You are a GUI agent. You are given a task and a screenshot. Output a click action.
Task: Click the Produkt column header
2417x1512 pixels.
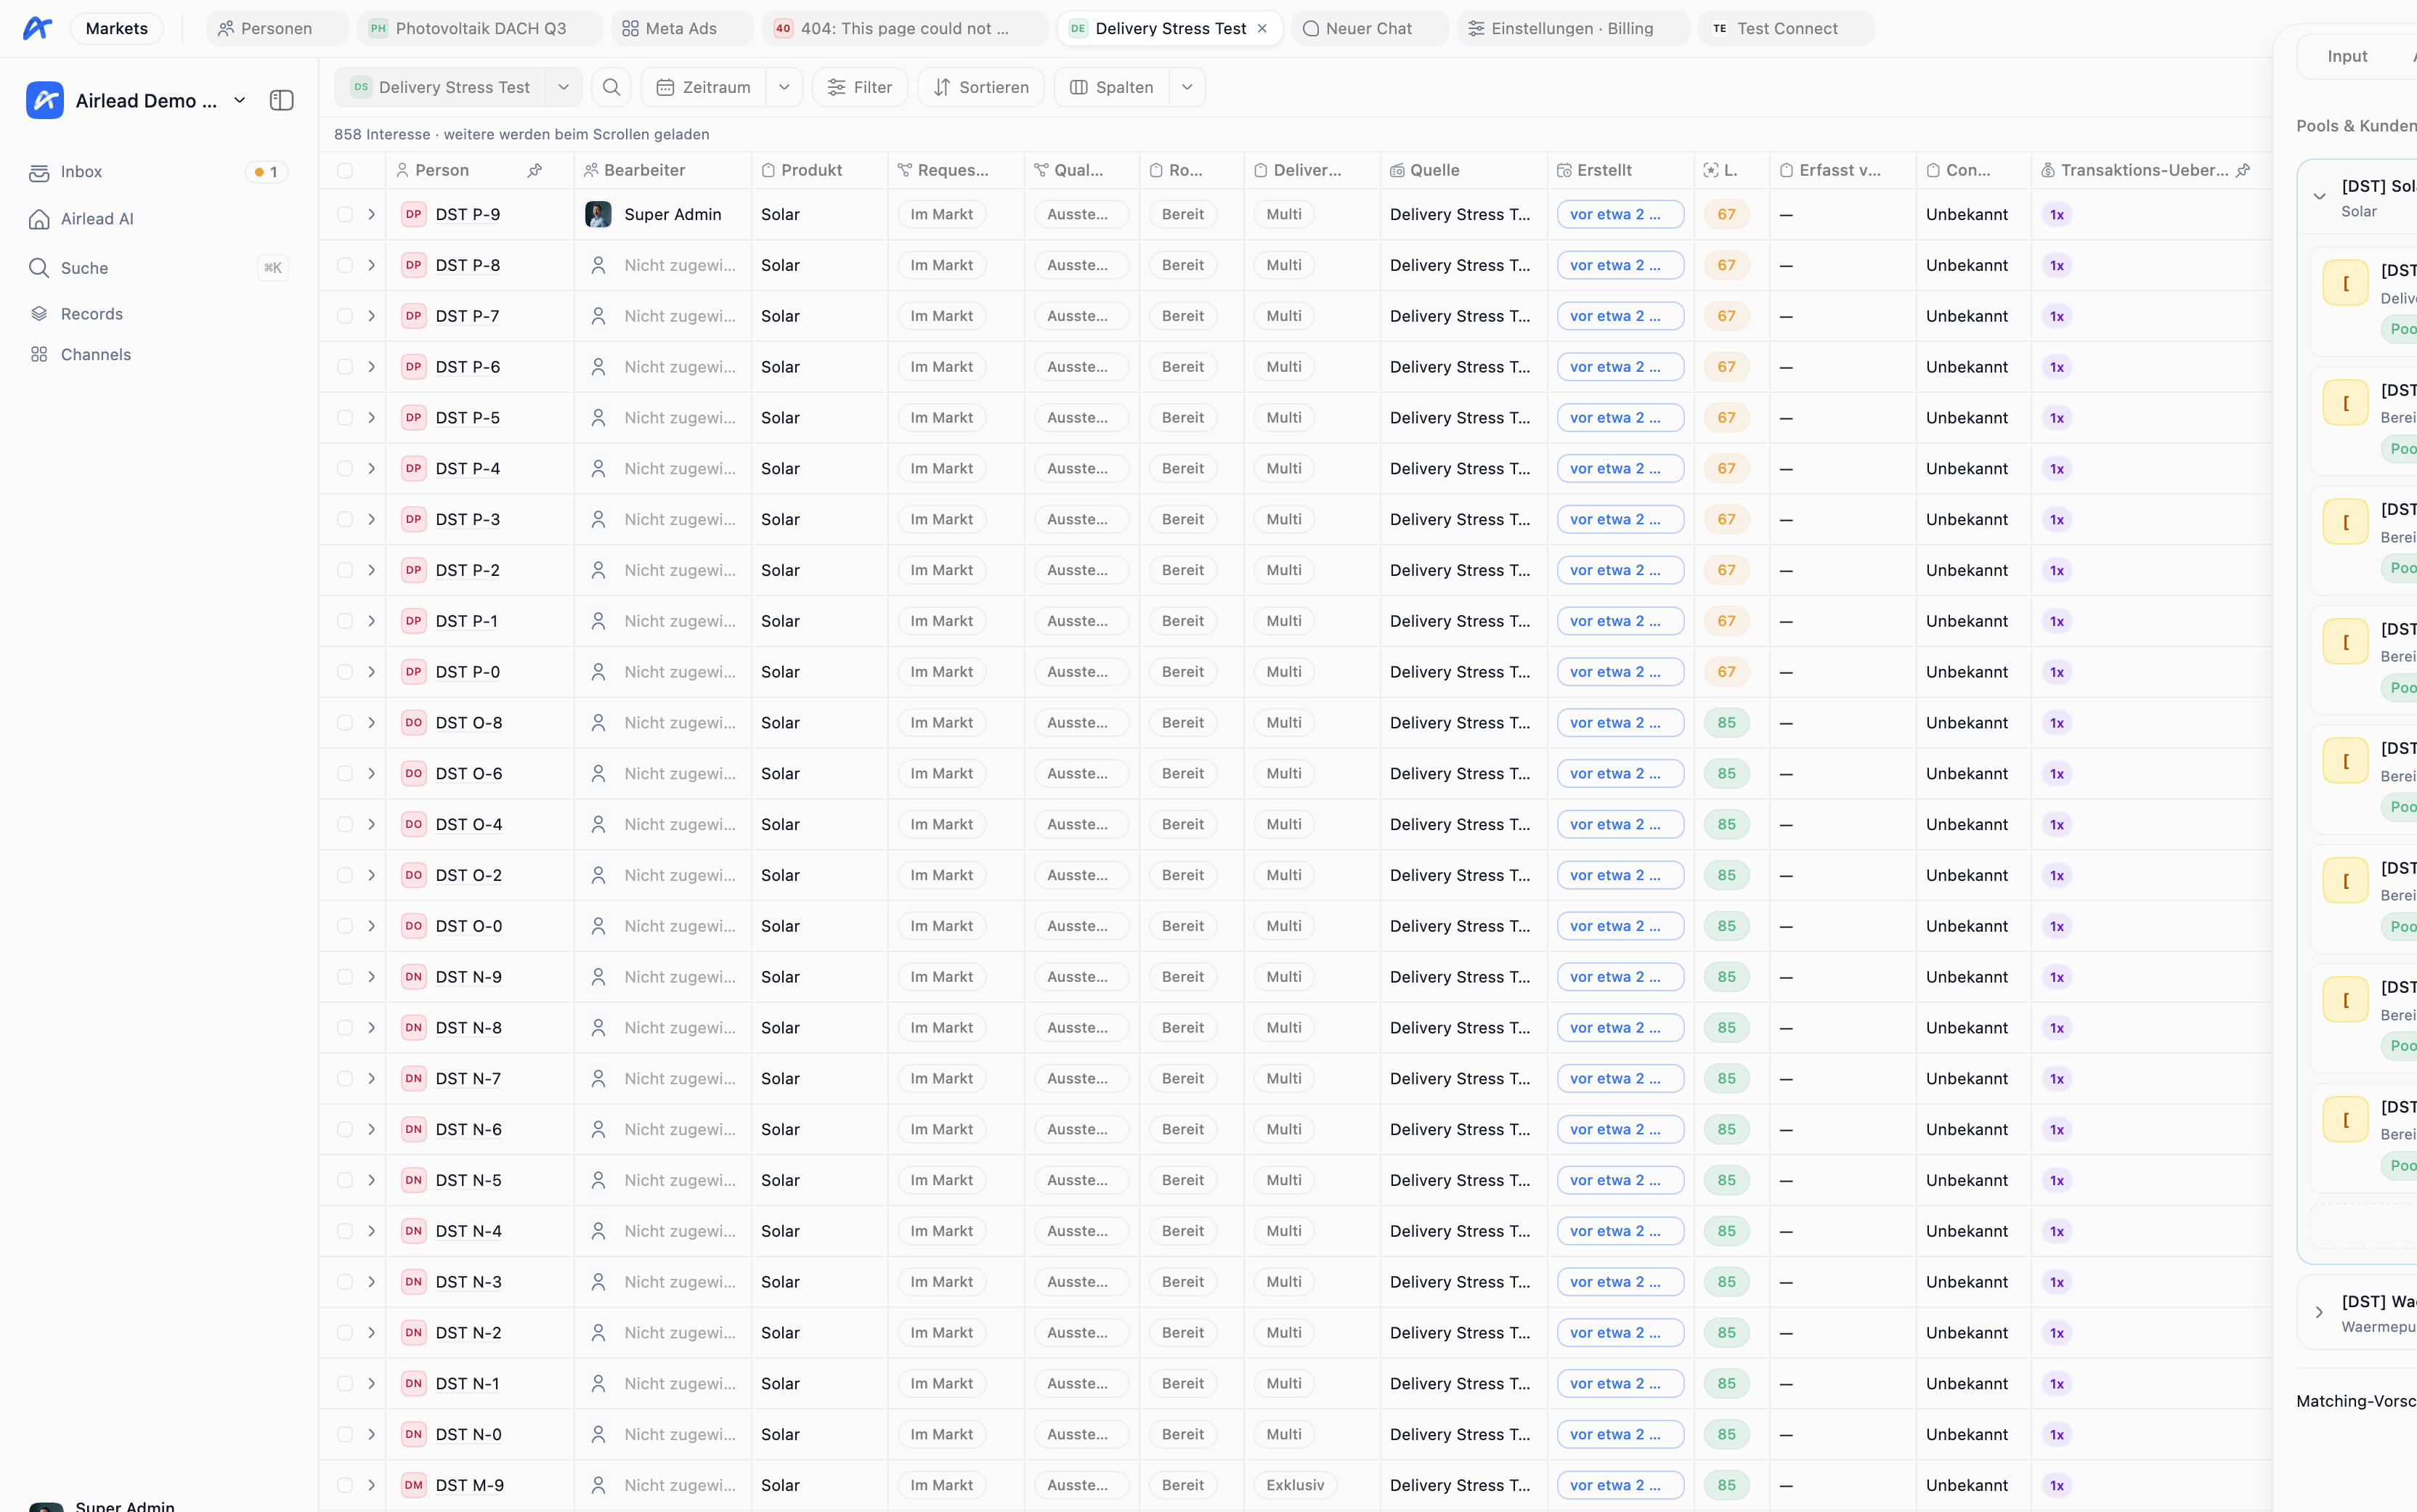click(819, 170)
